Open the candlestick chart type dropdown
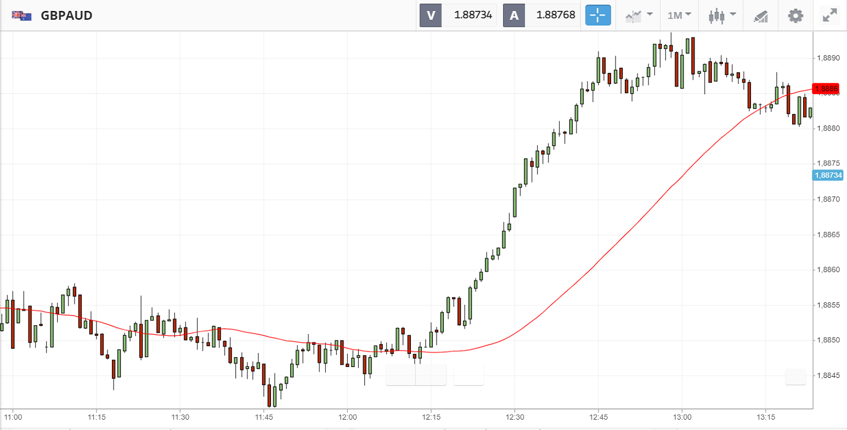847x430 pixels. (721, 15)
